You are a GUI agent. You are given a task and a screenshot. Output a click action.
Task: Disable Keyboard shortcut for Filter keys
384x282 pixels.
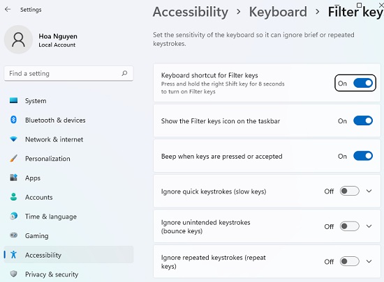(x=363, y=83)
